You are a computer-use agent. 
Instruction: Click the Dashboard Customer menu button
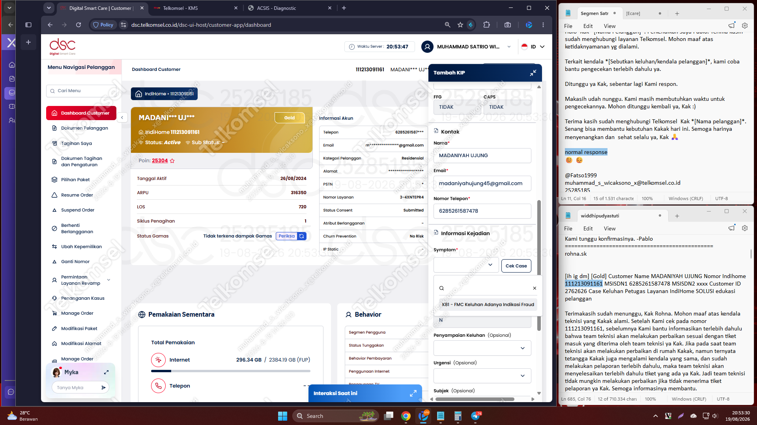(81, 113)
